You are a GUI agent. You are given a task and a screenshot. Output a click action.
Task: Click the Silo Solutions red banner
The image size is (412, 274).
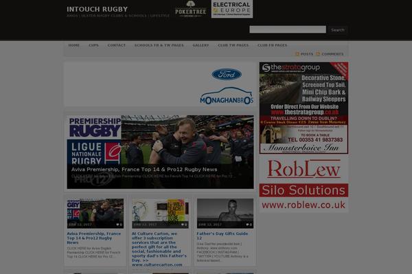(304, 190)
